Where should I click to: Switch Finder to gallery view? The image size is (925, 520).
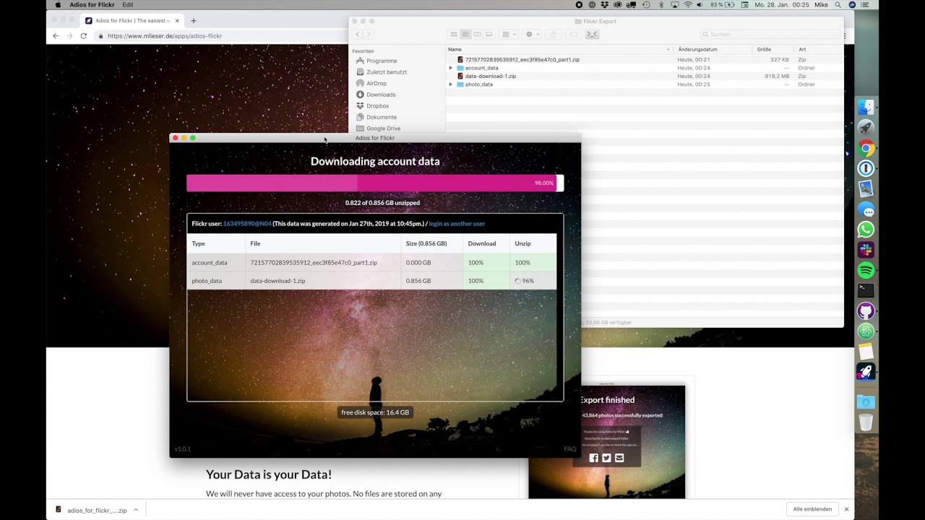coord(489,34)
